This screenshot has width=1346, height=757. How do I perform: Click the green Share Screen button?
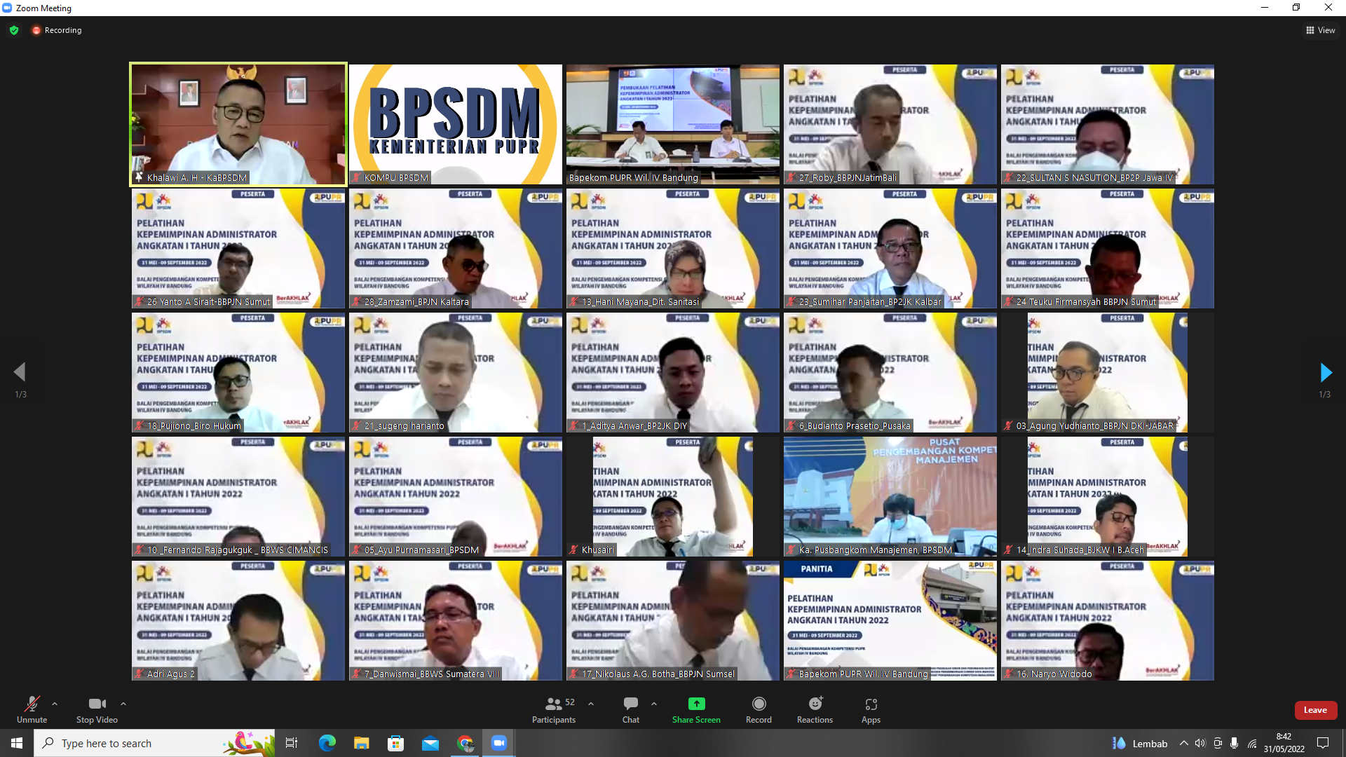coord(696,709)
